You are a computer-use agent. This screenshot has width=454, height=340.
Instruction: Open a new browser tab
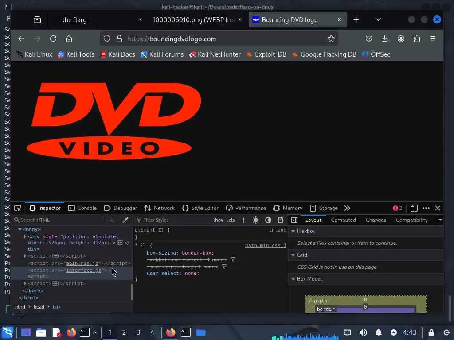tap(356, 19)
